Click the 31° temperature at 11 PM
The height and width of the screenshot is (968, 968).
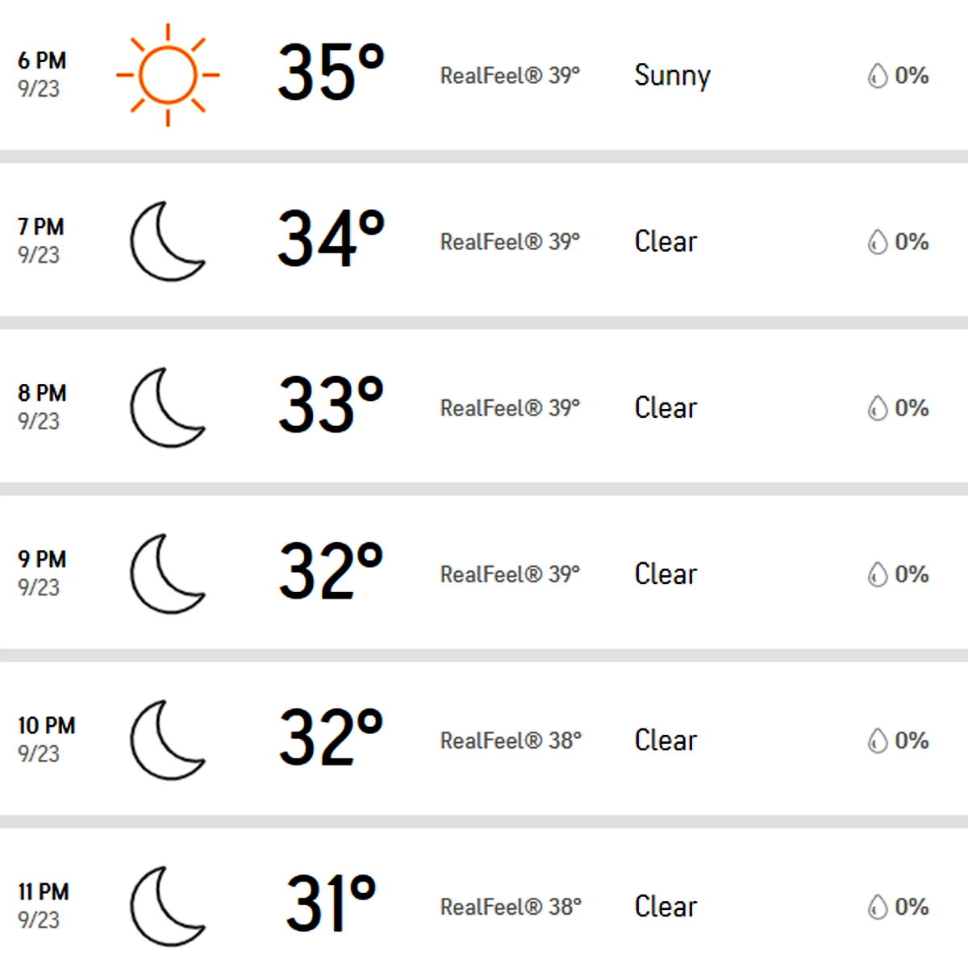(330, 904)
